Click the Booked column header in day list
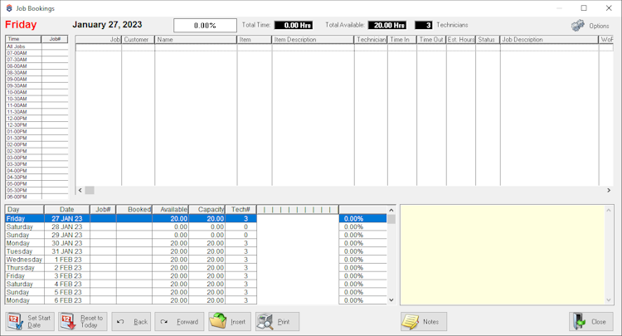 tap(134, 209)
